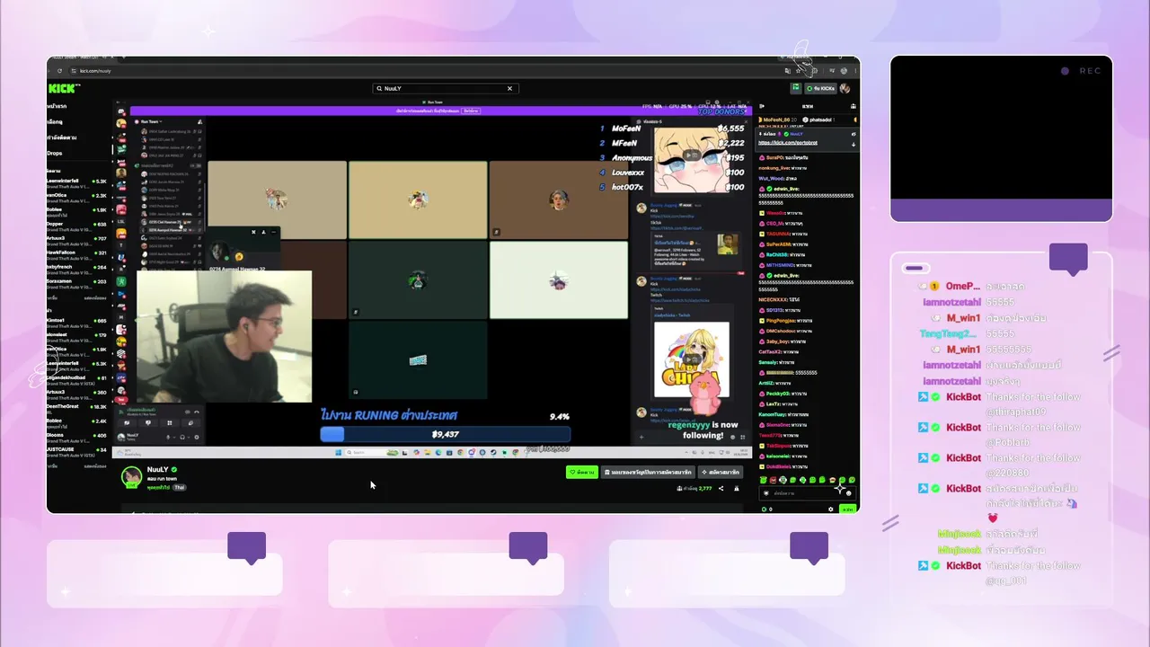
Task: Click the nonkung_live username in chat
Action: pos(774,168)
